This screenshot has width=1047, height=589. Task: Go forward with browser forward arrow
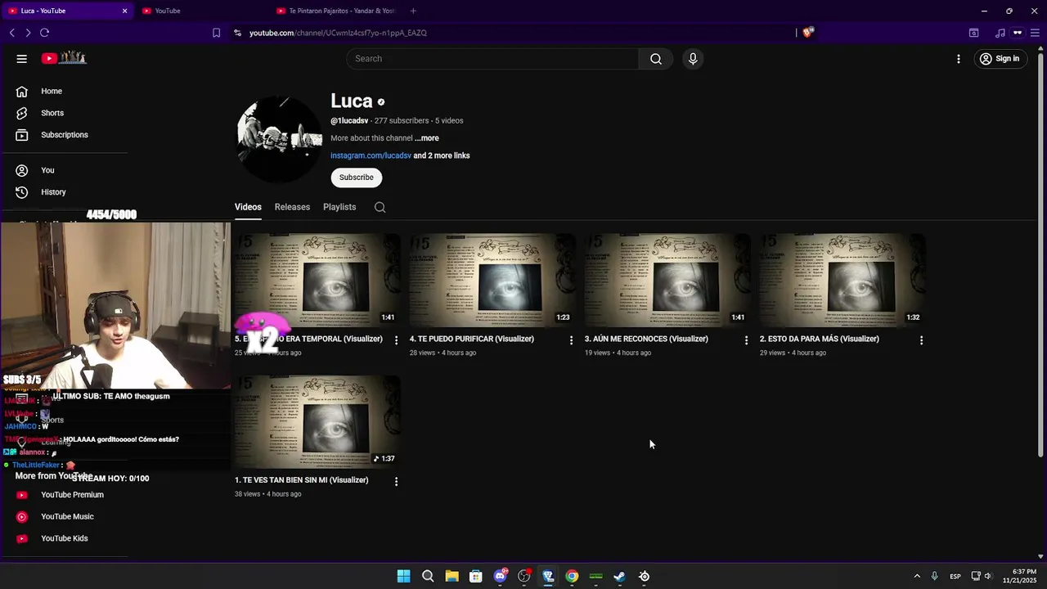click(x=28, y=33)
